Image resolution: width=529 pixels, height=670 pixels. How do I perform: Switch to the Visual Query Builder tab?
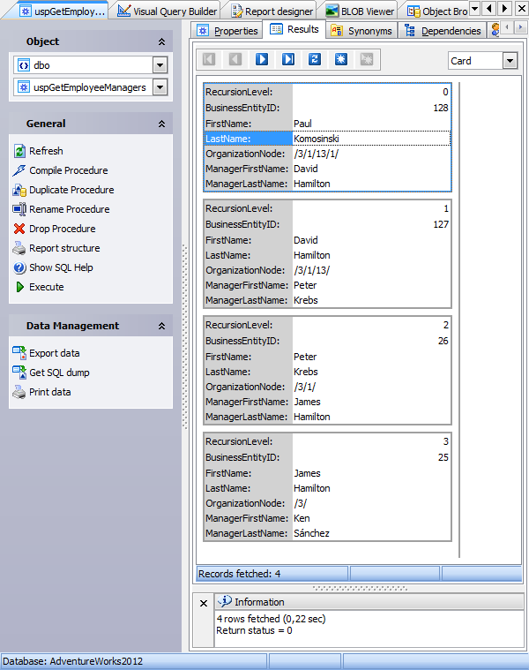click(x=168, y=11)
